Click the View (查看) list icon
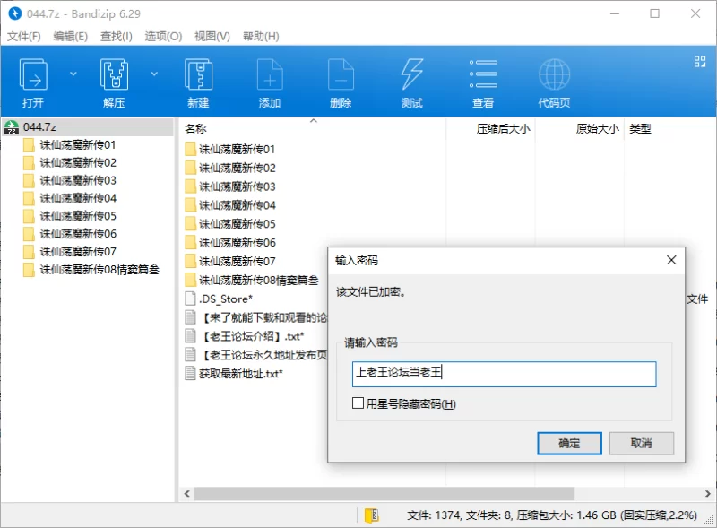Screen dimensions: 717x528 point(483,74)
